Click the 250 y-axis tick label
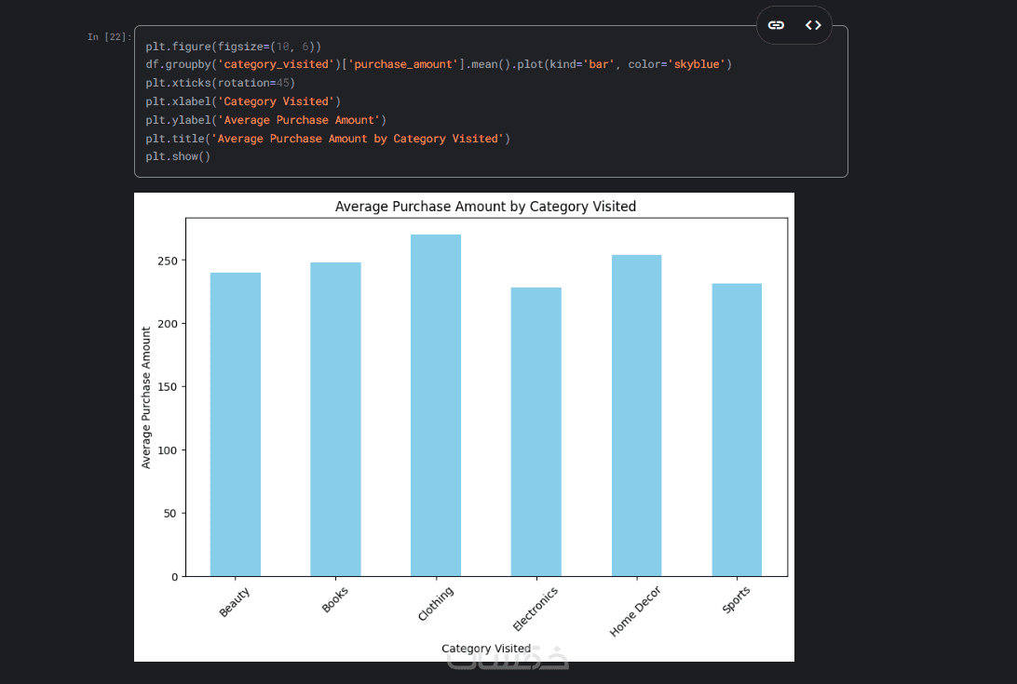Image resolution: width=1017 pixels, height=684 pixels. tap(168, 261)
